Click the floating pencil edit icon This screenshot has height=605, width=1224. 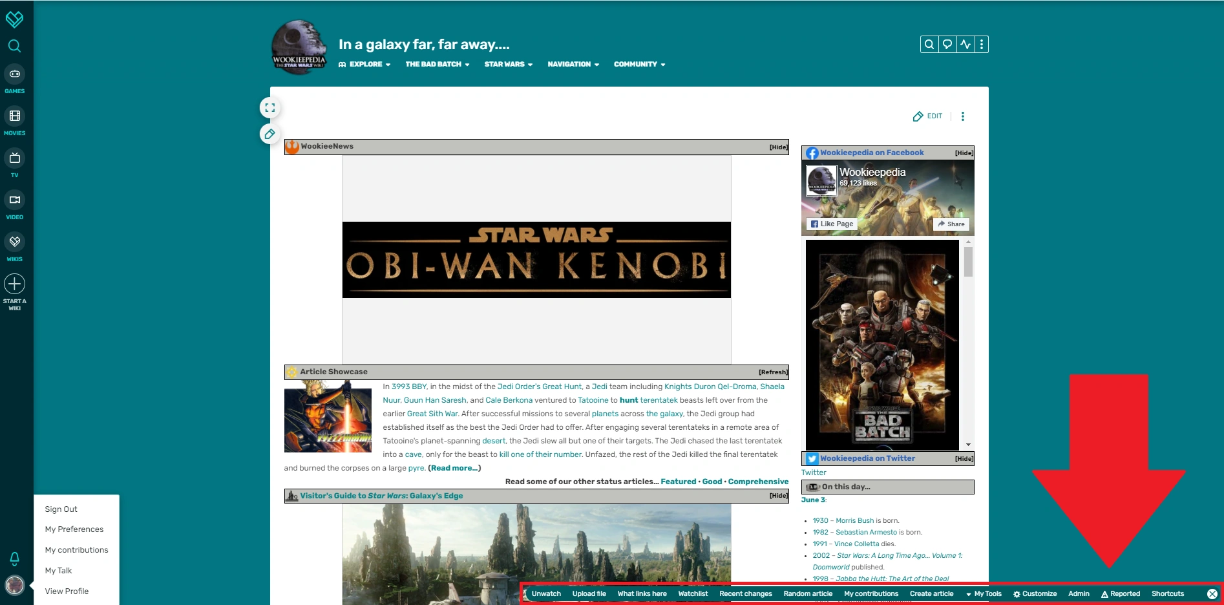point(270,134)
